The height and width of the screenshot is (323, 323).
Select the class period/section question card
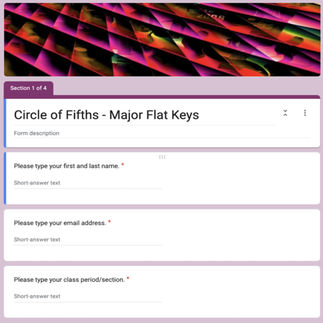click(162, 292)
